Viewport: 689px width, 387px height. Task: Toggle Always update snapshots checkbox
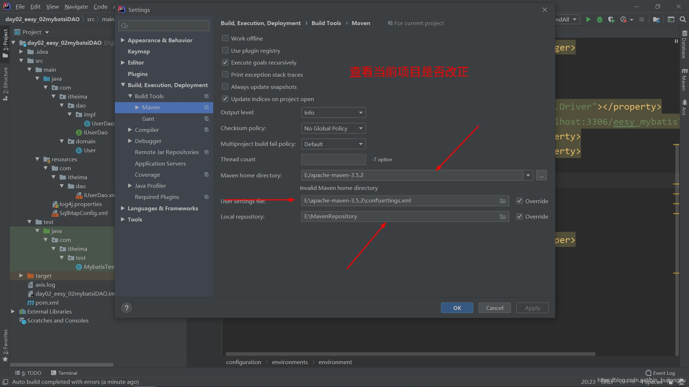[x=225, y=86]
